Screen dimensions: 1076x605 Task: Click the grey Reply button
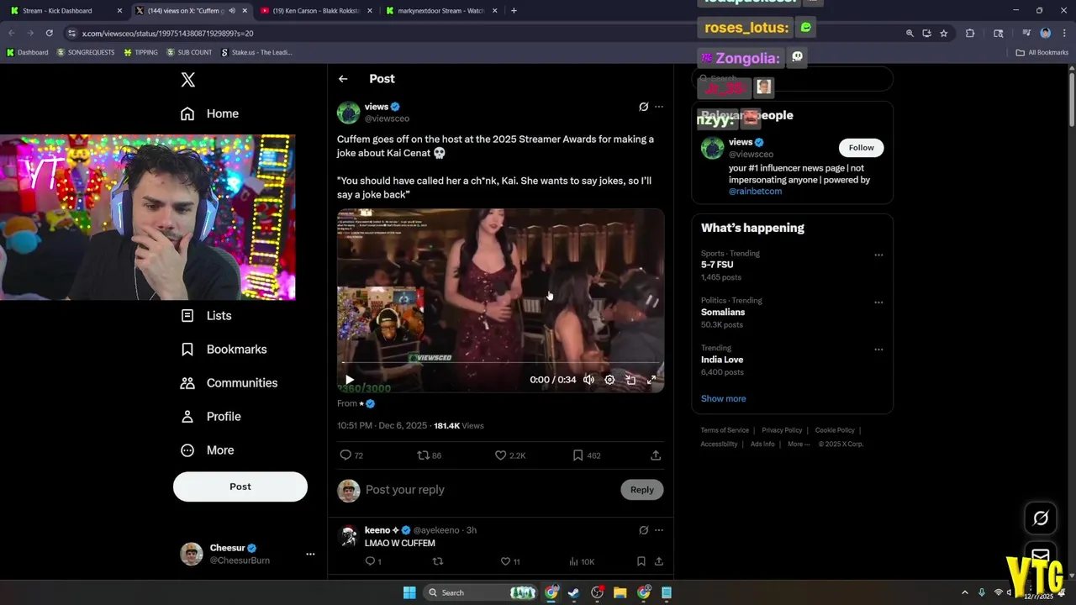click(642, 490)
